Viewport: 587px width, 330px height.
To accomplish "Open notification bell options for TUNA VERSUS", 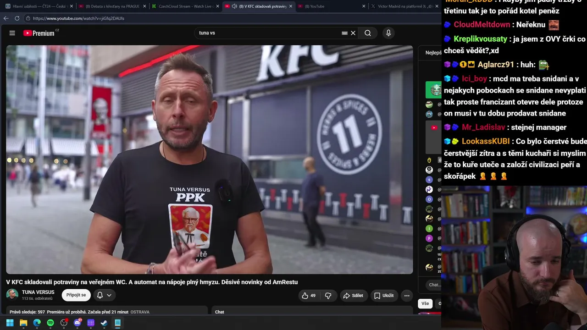I will (x=104, y=295).
